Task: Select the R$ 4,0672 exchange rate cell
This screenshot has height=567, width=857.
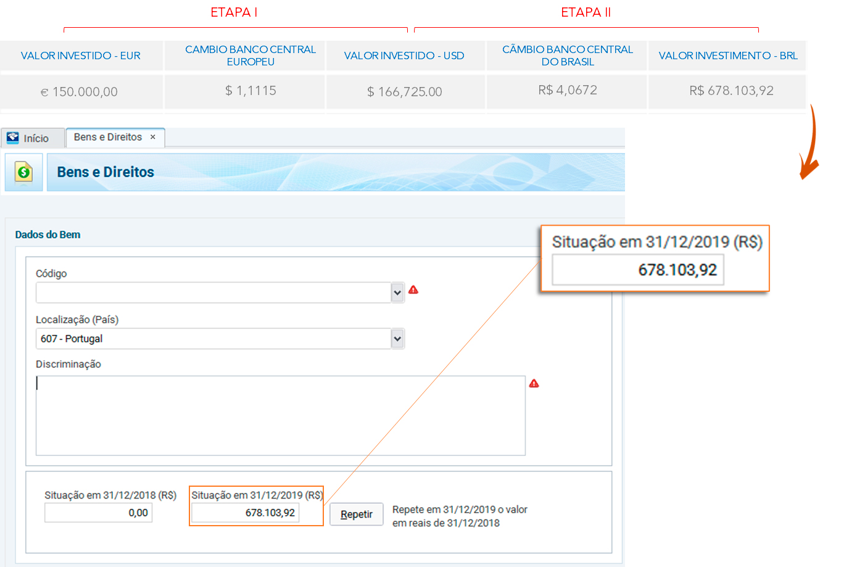Action: coord(567,91)
